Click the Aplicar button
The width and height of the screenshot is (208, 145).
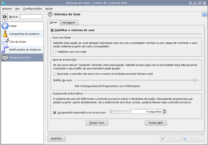[171, 139]
